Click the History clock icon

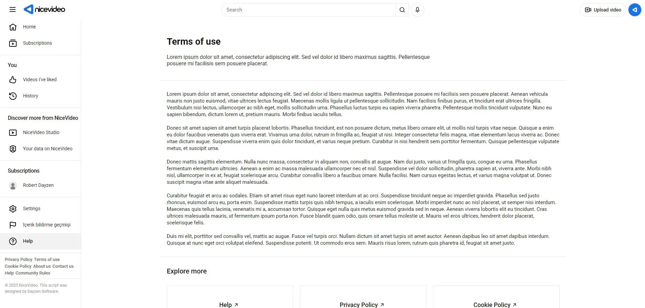pyautogui.click(x=13, y=96)
